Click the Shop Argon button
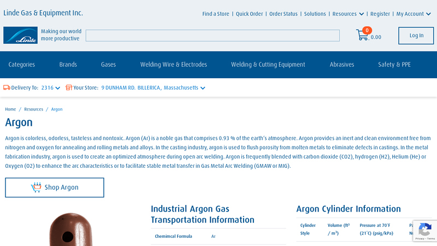 pyautogui.click(x=55, y=188)
